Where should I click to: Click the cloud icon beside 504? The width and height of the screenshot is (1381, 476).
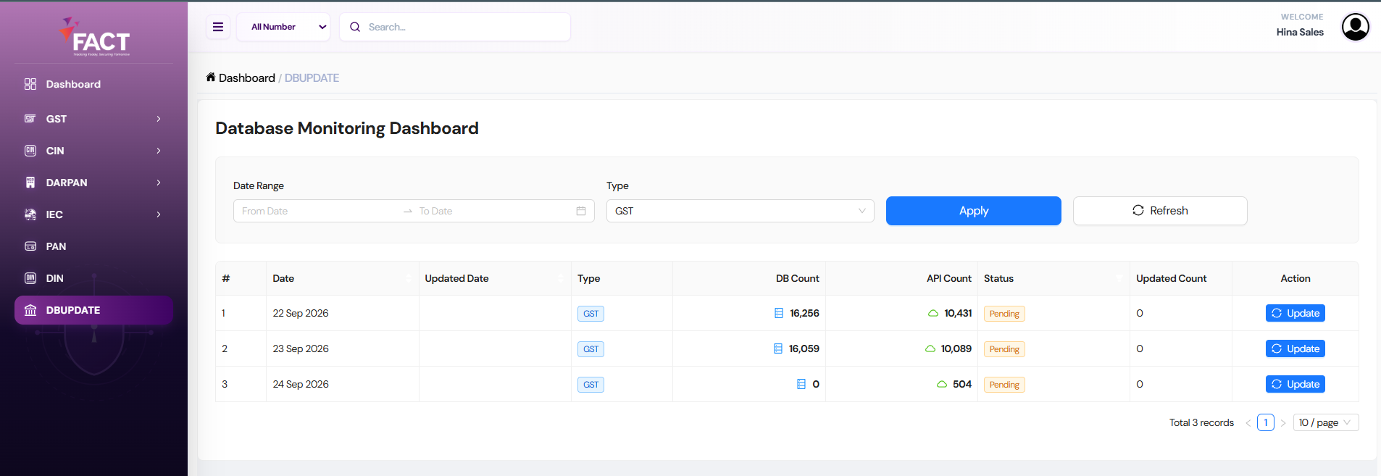click(x=942, y=384)
